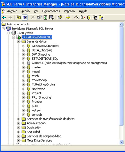
Task: Click the Up one level folder icon
Action: [x=19, y=18]
